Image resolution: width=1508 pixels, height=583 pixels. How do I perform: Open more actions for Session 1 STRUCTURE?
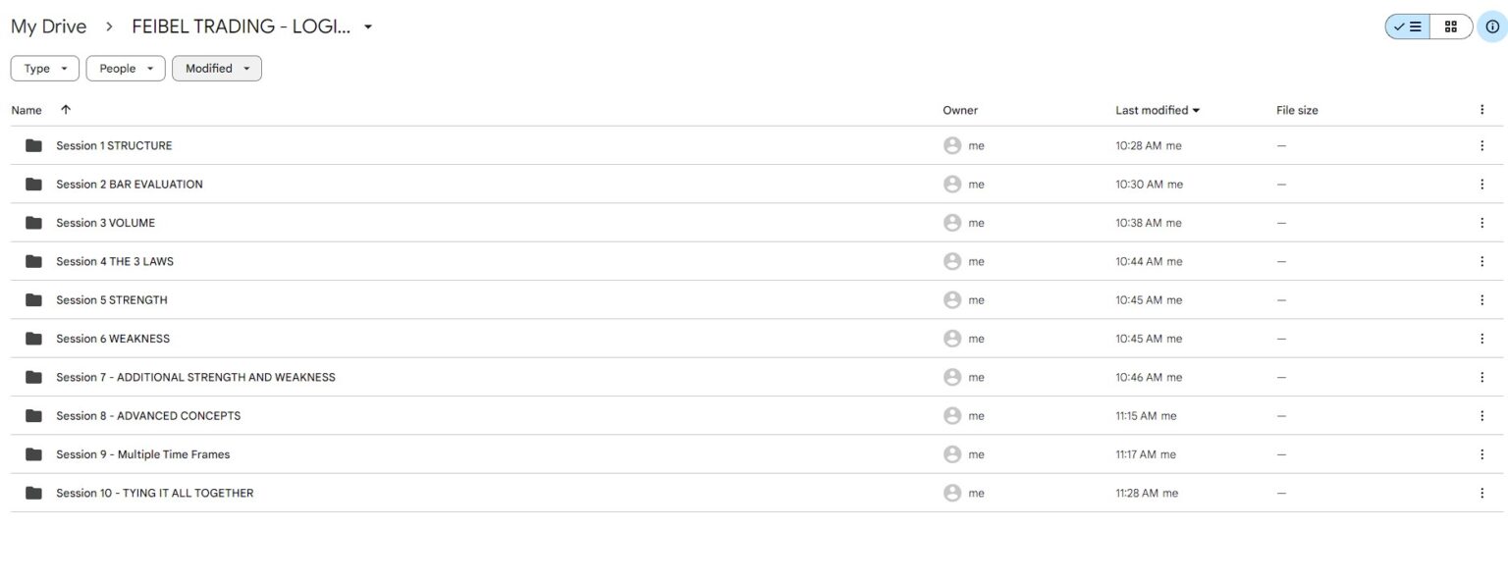click(x=1481, y=145)
